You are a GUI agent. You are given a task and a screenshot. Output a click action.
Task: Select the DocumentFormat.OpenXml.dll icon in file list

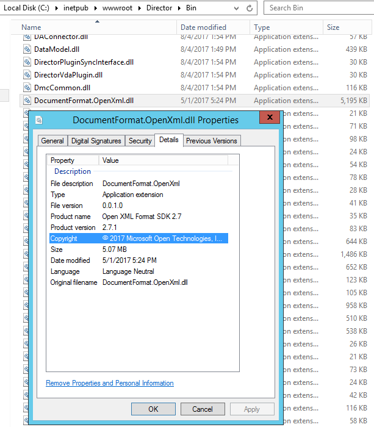pyautogui.click(x=27, y=101)
